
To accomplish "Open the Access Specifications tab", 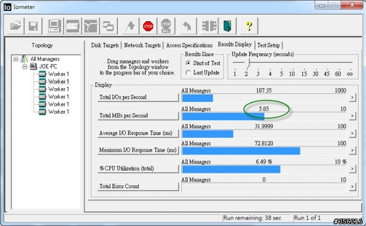I will [x=189, y=45].
